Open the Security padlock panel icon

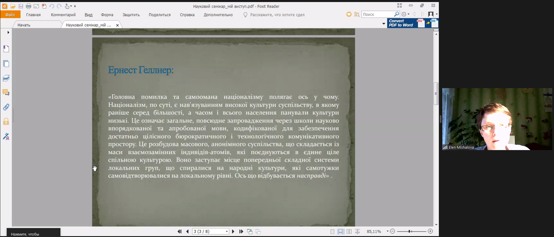coord(6,121)
